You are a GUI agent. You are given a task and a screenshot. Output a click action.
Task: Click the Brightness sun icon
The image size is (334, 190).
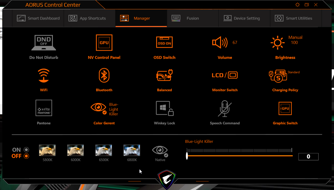(x=277, y=43)
